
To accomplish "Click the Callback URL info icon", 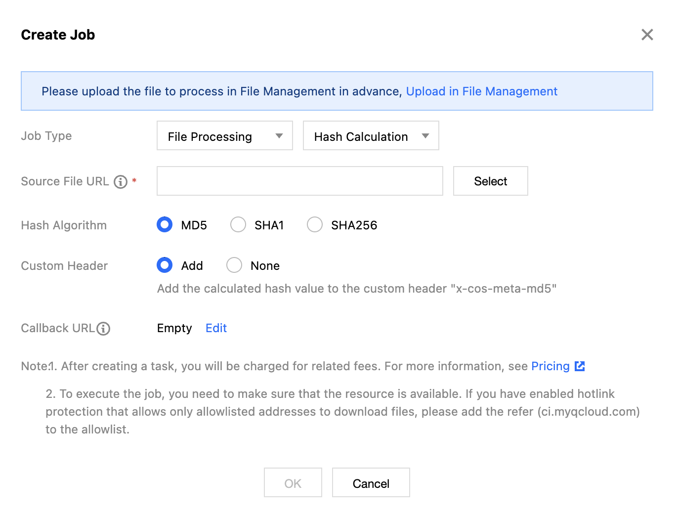I will [103, 329].
